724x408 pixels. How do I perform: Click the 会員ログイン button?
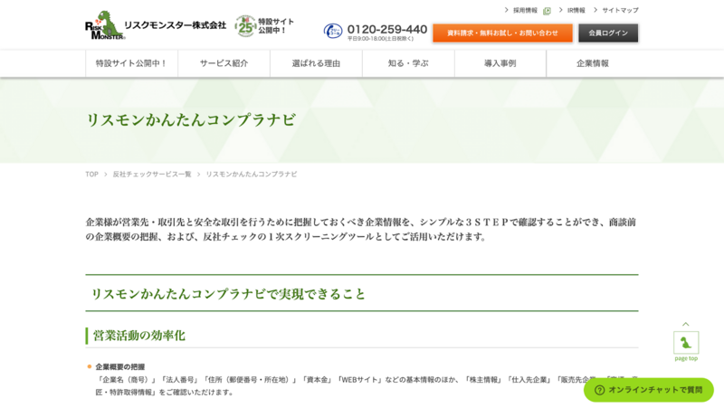608,33
